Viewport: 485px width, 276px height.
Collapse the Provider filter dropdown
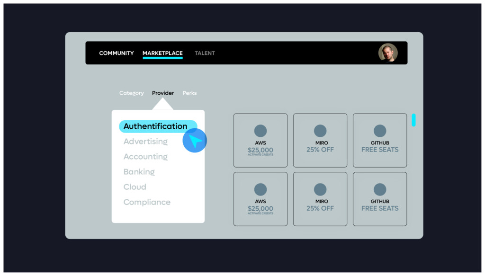pos(163,93)
